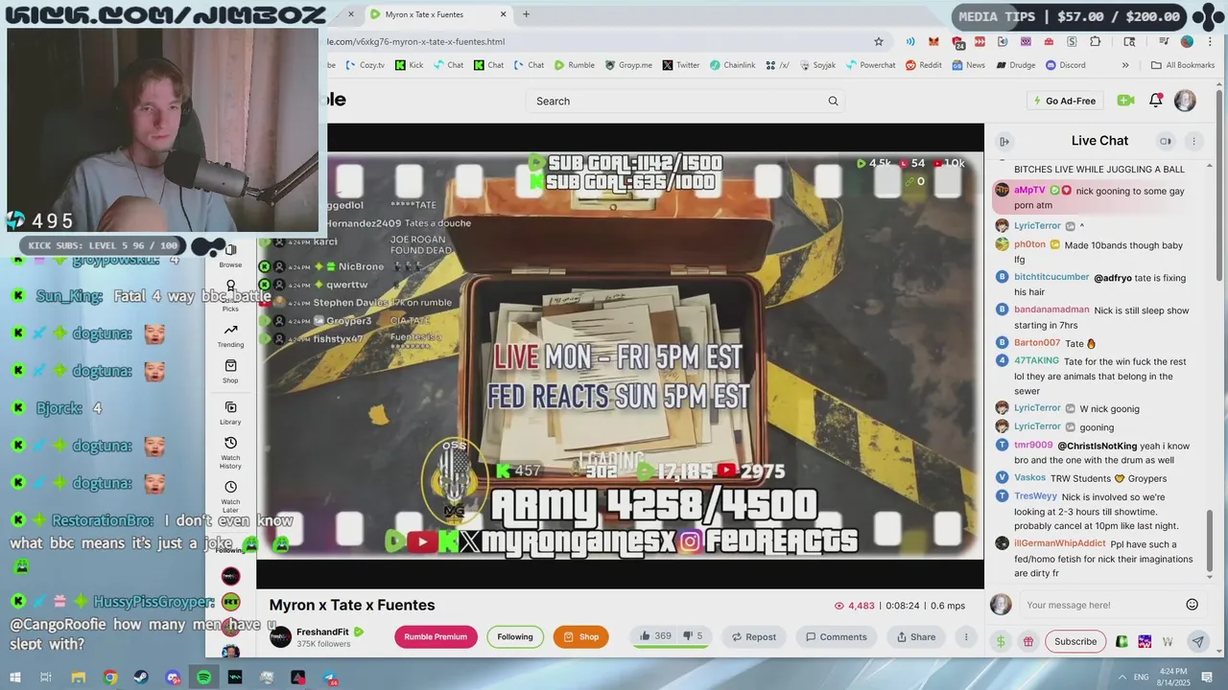Viewport: 1228px width, 690px height.
Task: Open the Cozy.tv bookmark
Action: (x=365, y=65)
